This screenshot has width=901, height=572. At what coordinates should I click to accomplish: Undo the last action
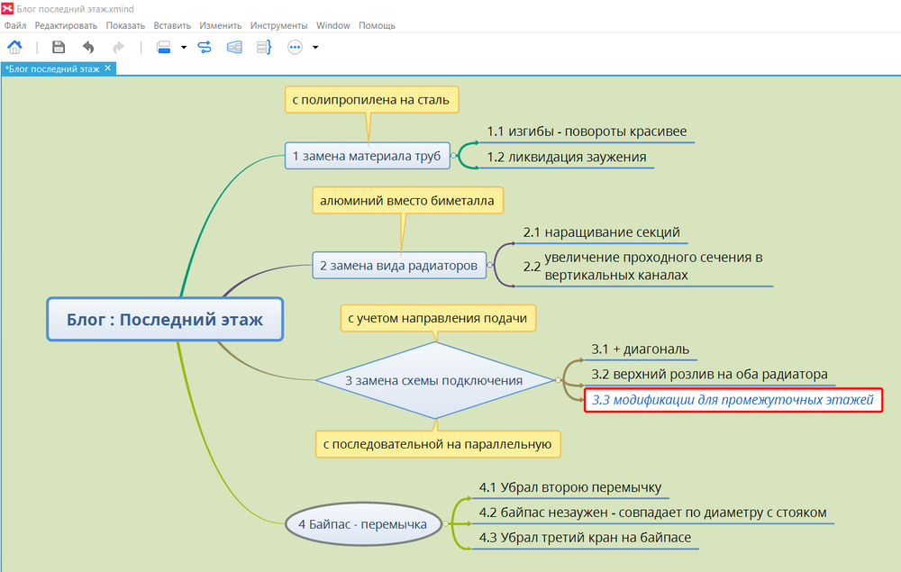88,47
